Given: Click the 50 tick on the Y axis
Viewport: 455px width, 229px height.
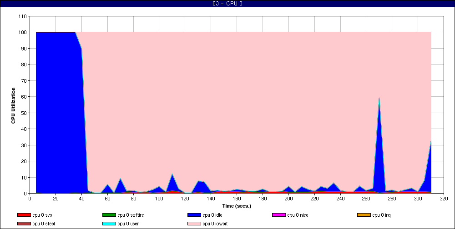Looking at the screenshot, I should click(x=23, y=113).
